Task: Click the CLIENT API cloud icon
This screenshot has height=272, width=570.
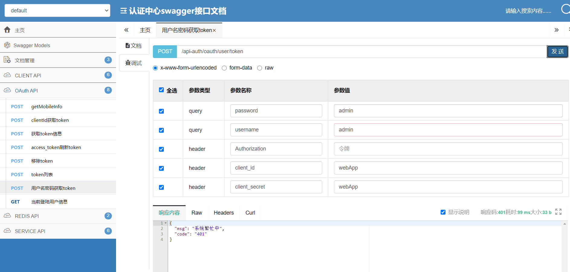Action: pos(7,75)
